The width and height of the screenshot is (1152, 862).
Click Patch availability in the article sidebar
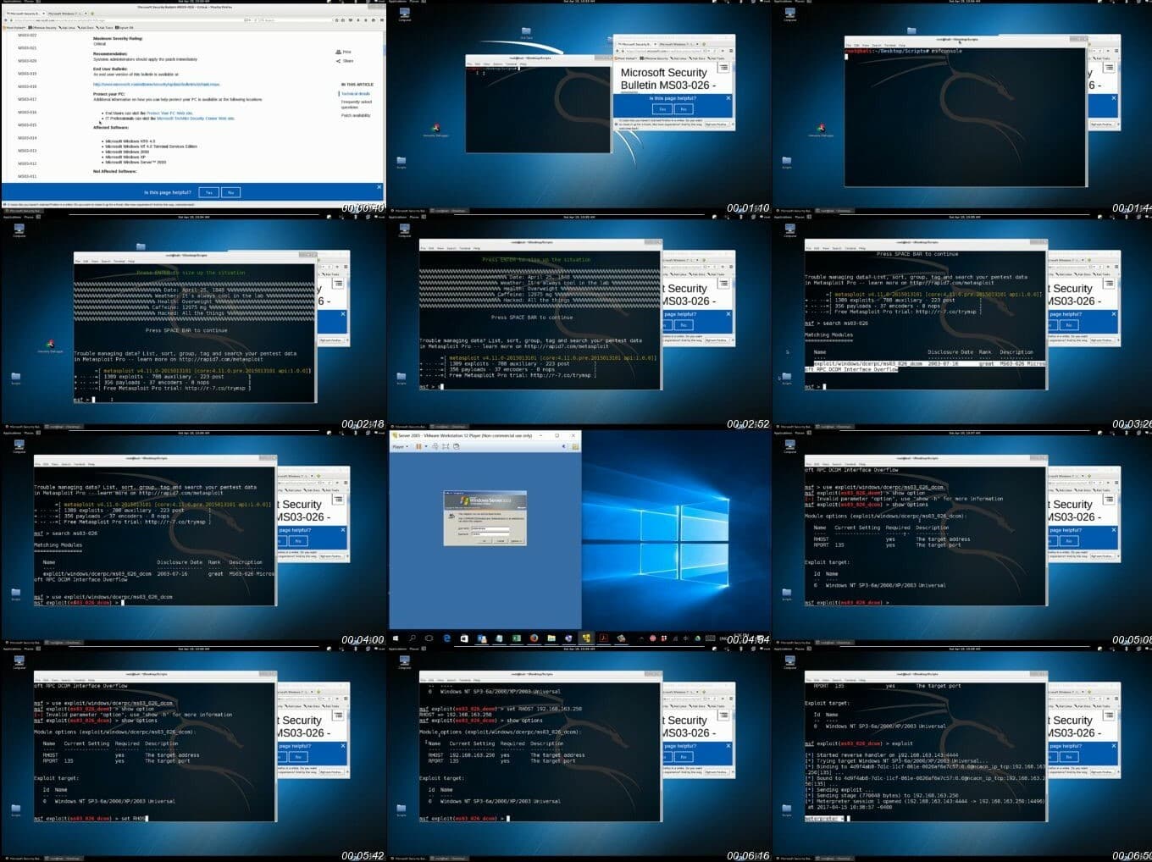[x=356, y=115]
